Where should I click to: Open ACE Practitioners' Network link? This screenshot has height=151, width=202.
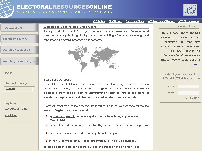click(161, 21)
